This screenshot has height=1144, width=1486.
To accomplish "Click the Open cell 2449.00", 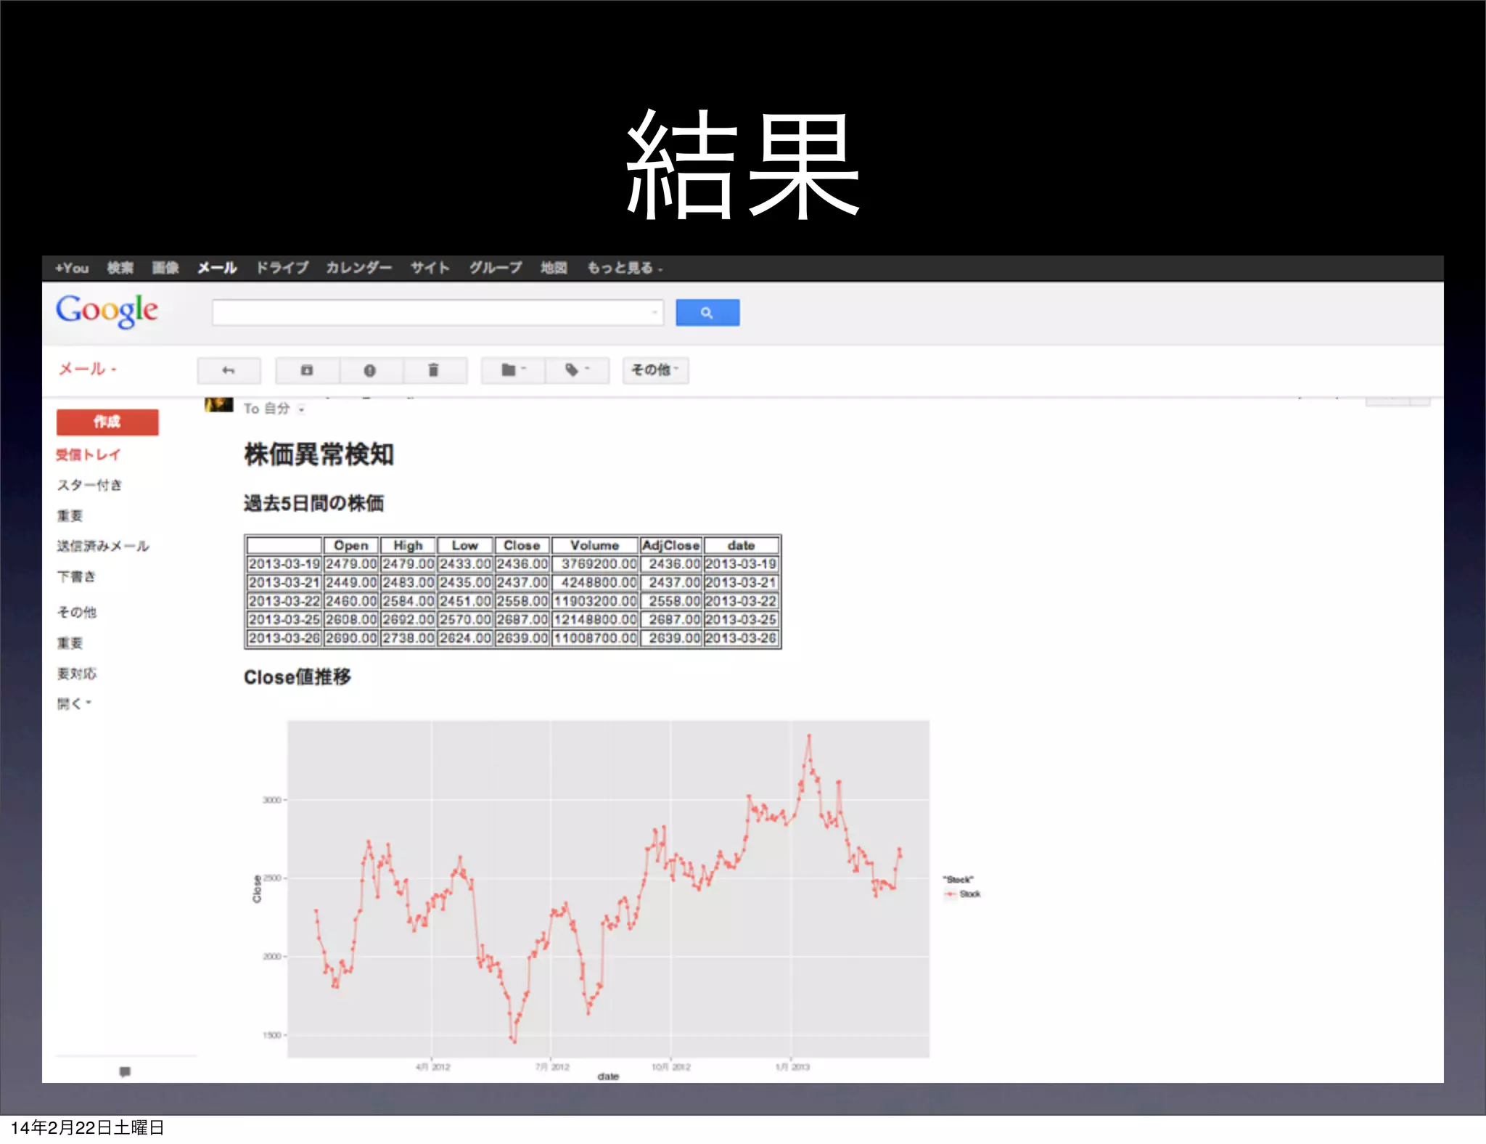I will pos(351,582).
